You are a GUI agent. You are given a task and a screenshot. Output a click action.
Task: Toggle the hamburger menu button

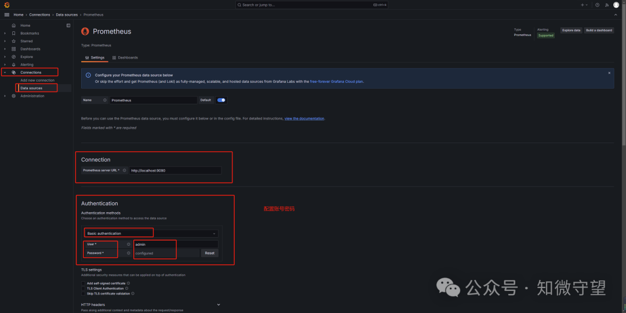point(7,14)
